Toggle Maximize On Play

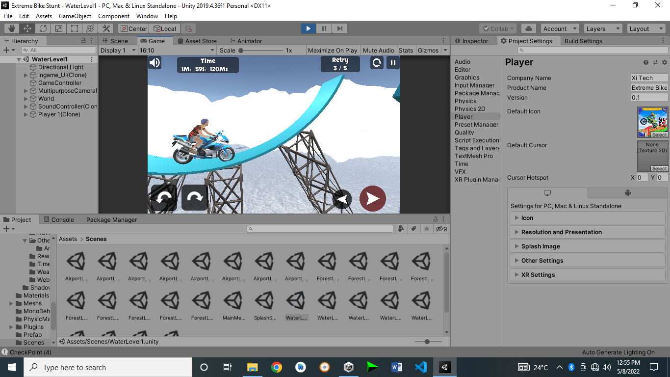pos(333,50)
